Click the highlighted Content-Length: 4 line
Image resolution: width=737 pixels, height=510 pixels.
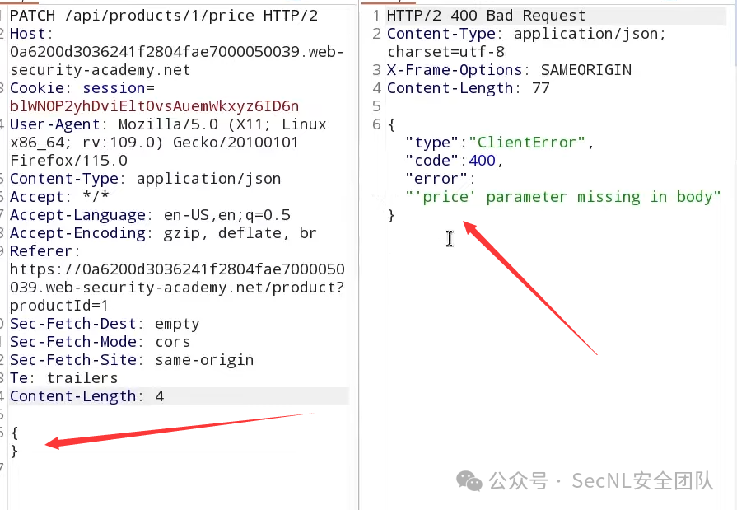(180, 396)
